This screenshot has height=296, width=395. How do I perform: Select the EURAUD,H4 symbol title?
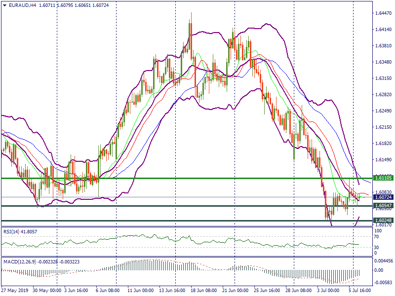(22, 5)
